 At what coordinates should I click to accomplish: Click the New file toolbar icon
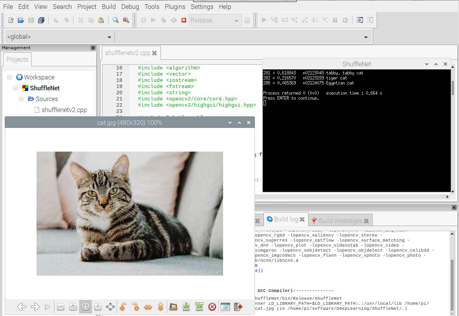pyautogui.click(x=11, y=20)
